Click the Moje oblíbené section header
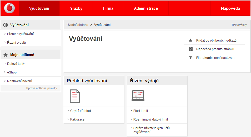Screen dimensions: 251x137 (x=31, y=55)
